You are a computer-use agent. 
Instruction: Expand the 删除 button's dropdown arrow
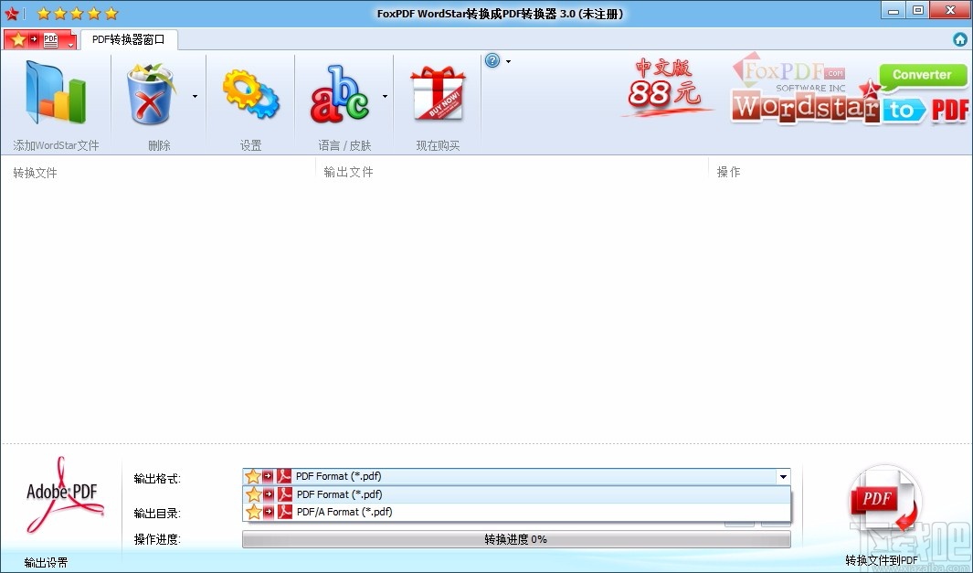(x=194, y=94)
